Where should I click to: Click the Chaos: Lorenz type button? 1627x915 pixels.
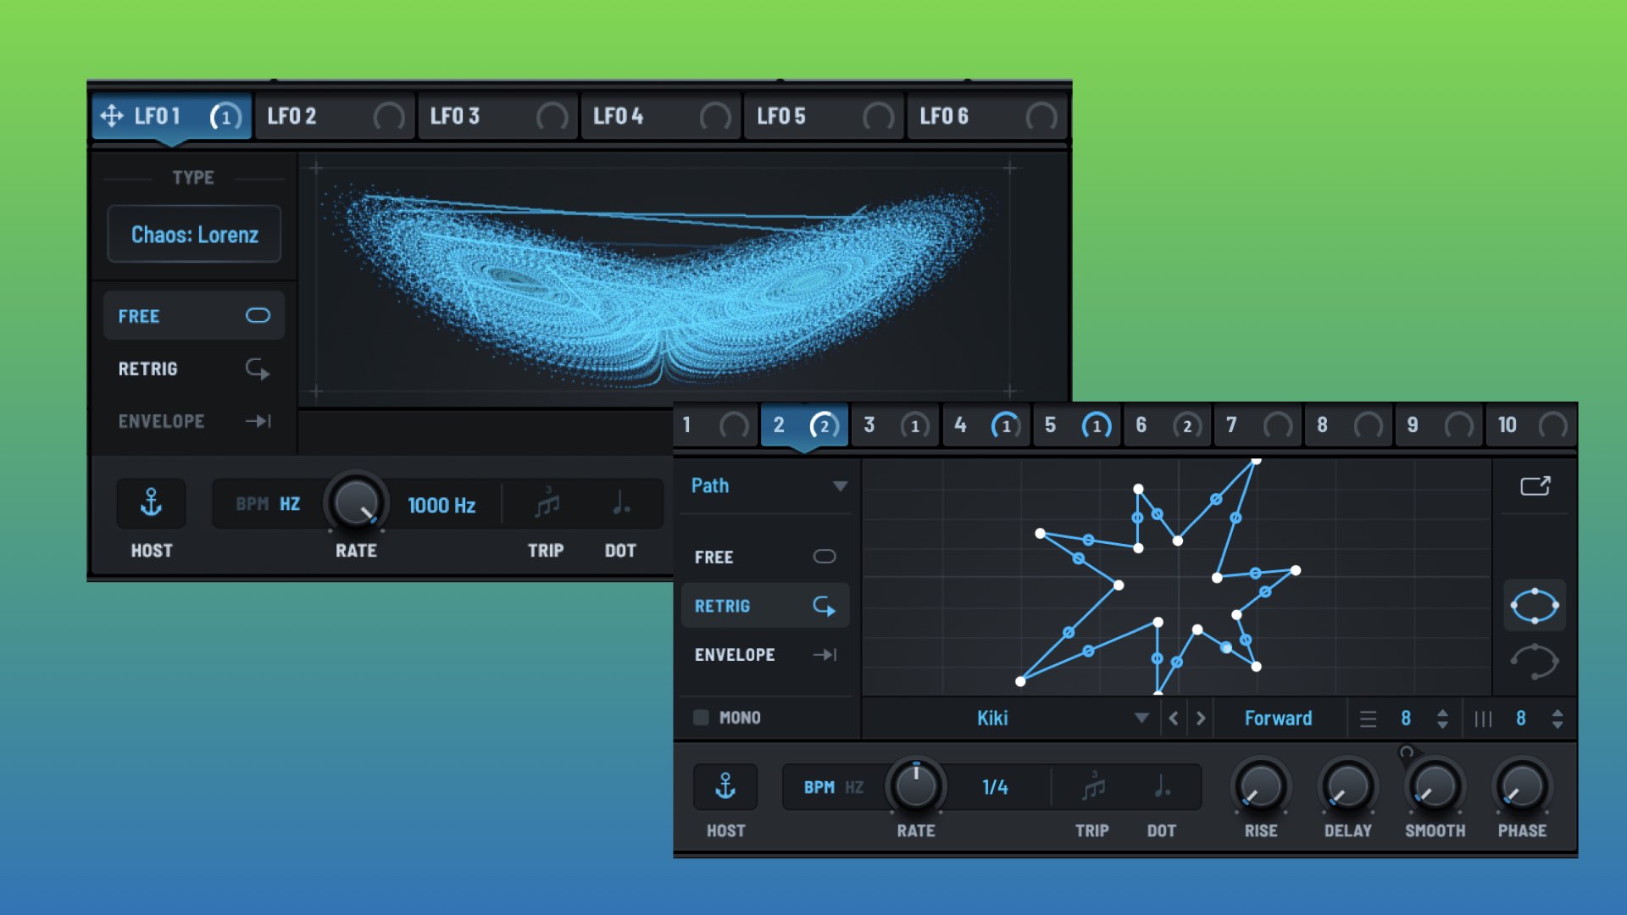(194, 235)
